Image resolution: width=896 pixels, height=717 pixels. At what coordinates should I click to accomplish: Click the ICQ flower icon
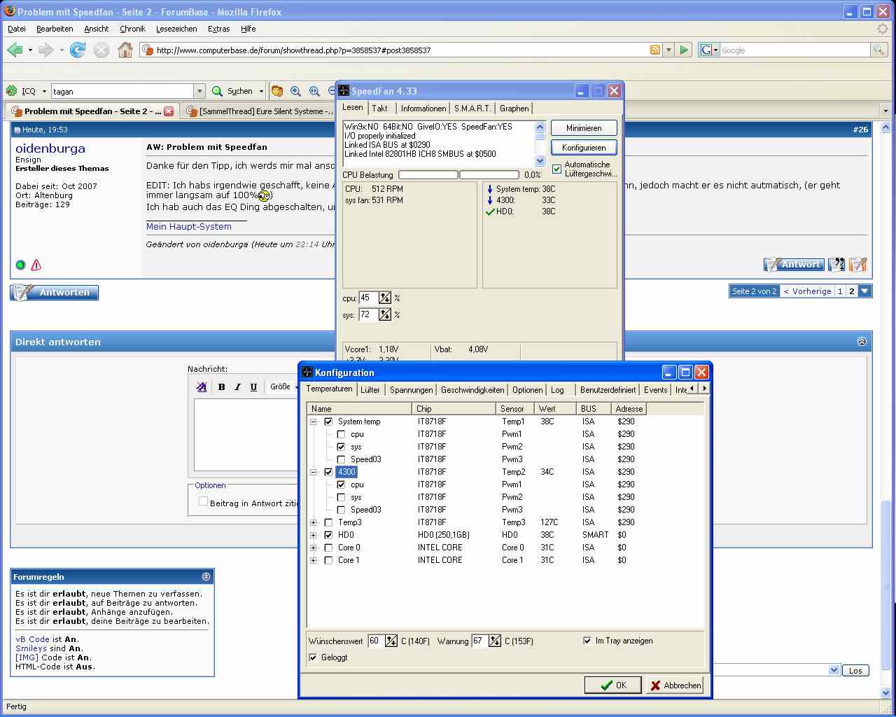12,91
